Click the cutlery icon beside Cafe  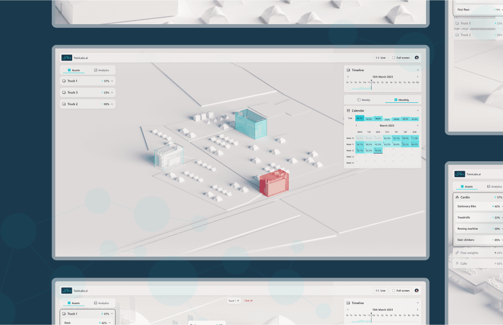click(457, 264)
